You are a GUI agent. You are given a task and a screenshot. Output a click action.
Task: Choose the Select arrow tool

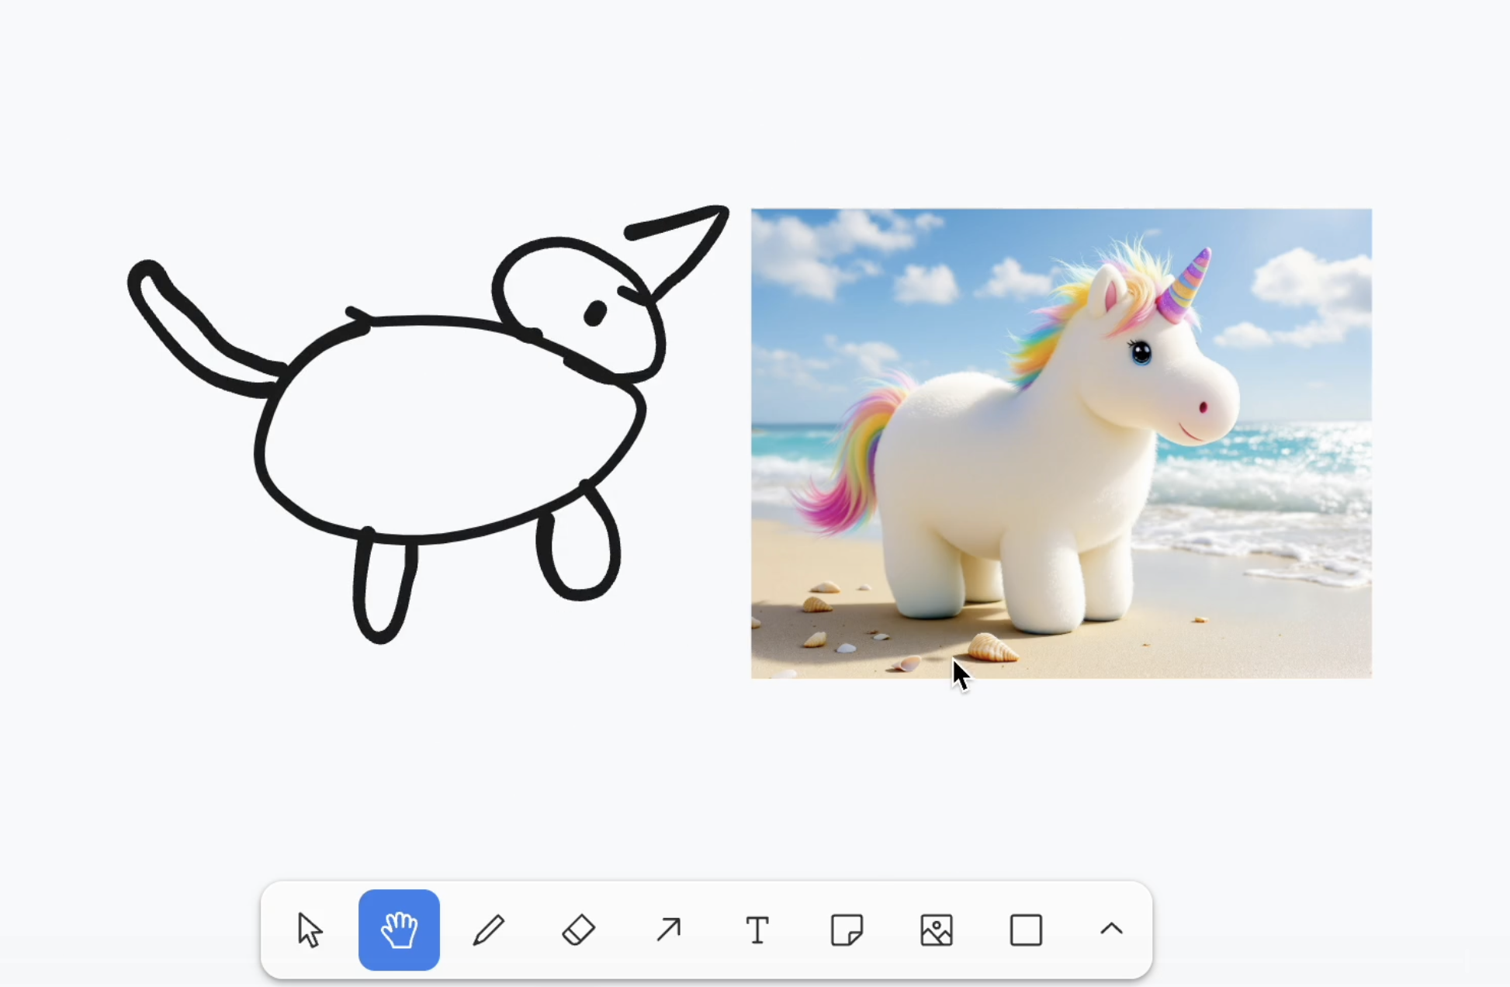click(310, 930)
